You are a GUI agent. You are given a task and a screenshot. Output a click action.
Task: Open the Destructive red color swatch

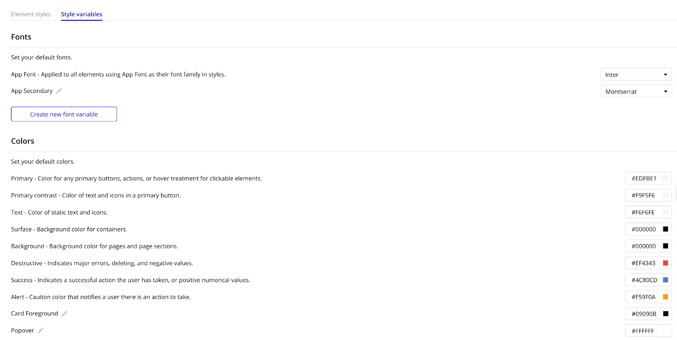coord(665,263)
